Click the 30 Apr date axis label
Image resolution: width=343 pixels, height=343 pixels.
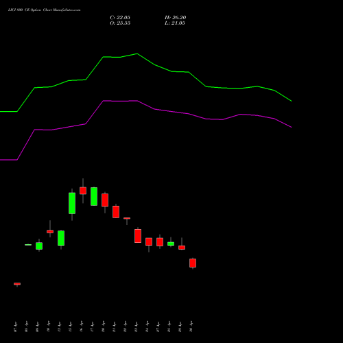191,327
